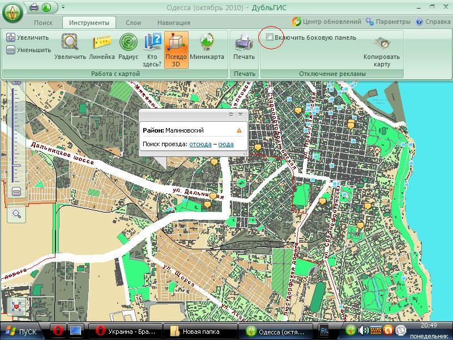Viewport: 453px width, 340px height.
Task: Enable the Включить боковую панель checkbox
Action: point(270,37)
